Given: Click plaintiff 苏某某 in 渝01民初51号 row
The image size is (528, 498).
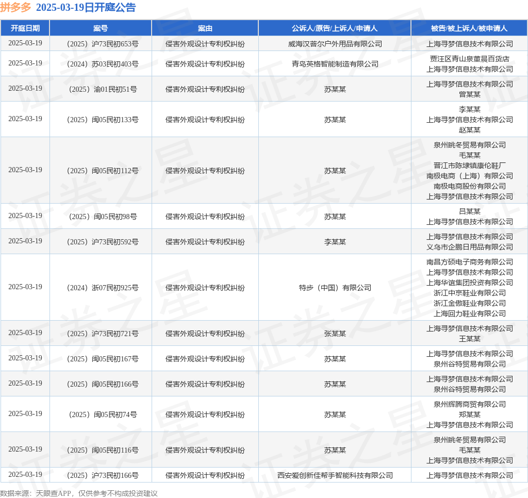Looking at the screenshot, I should pyautogui.click(x=335, y=89).
